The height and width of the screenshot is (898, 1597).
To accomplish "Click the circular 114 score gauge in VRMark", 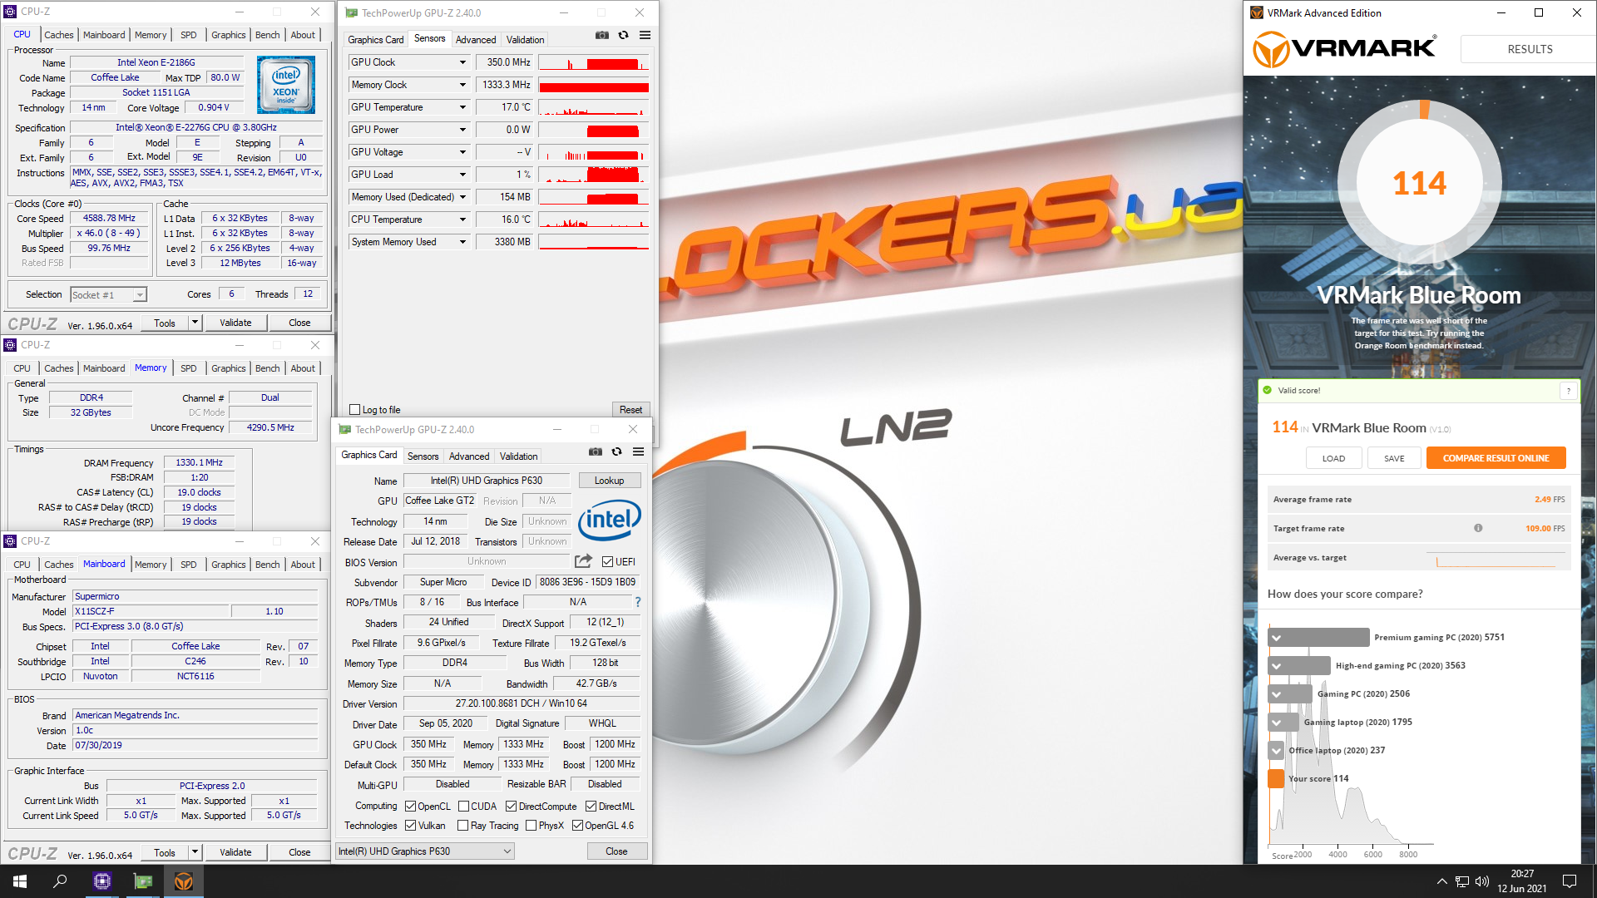I will click(1419, 183).
